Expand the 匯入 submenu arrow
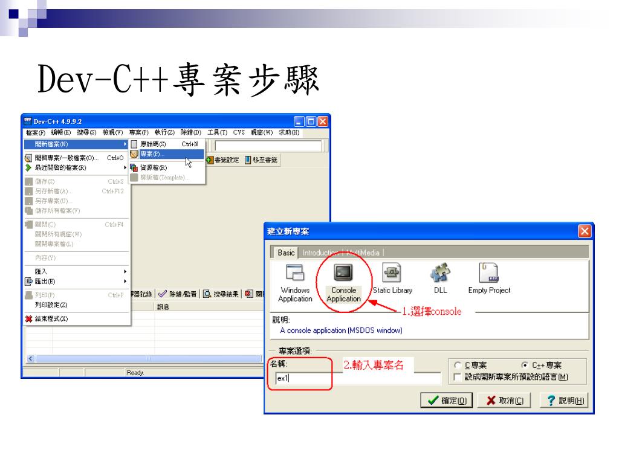The image size is (619, 464). coord(125,271)
